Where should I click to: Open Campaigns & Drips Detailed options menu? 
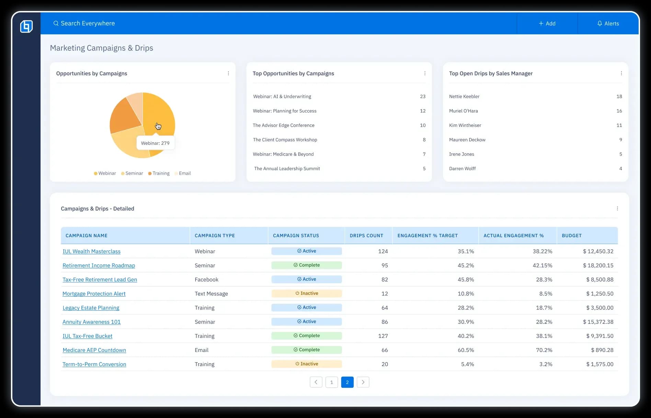click(617, 209)
